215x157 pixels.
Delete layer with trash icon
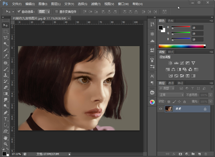coord(206,154)
